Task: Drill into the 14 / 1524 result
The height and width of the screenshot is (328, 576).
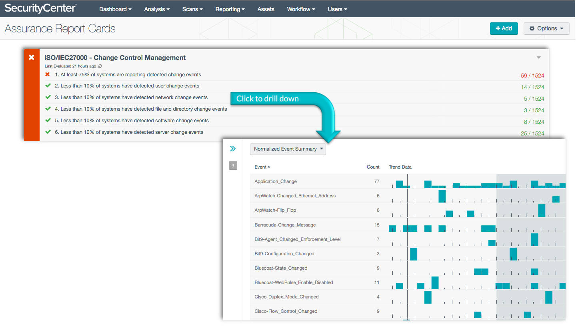Action: click(532, 87)
